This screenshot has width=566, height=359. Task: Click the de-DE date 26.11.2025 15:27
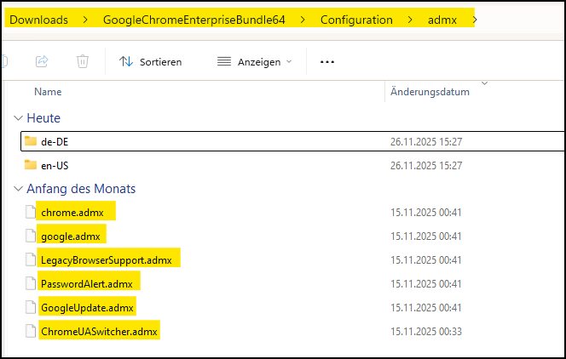point(426,142)
